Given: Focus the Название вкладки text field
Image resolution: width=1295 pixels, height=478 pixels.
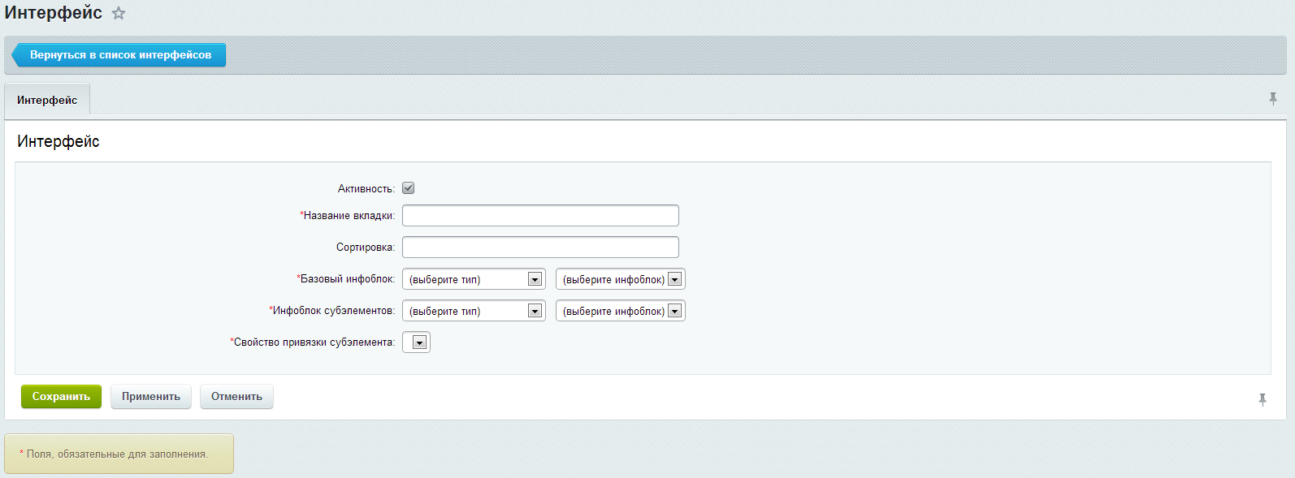Looking at the screenshot, I should point(540,216).
